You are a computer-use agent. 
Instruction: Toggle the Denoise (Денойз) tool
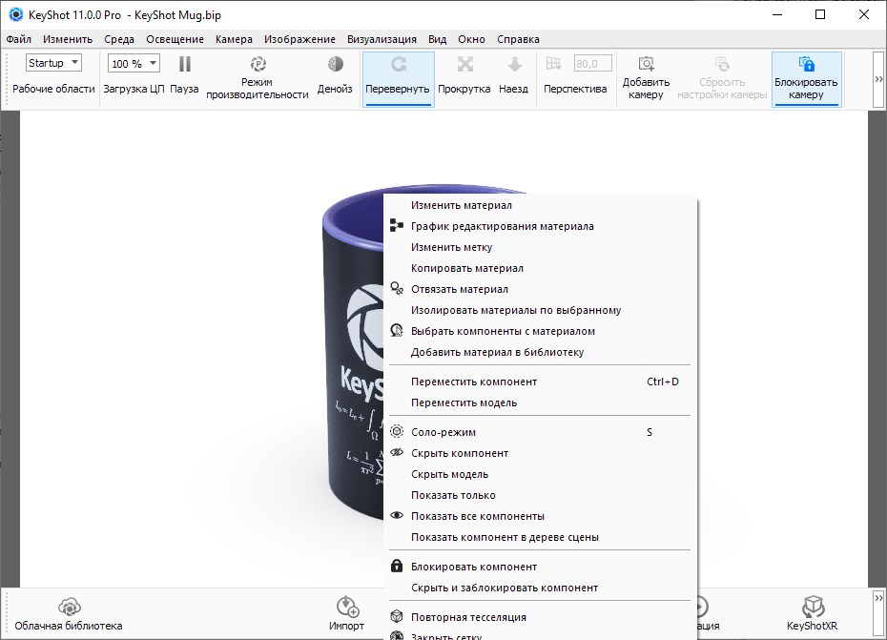point(335,65)
